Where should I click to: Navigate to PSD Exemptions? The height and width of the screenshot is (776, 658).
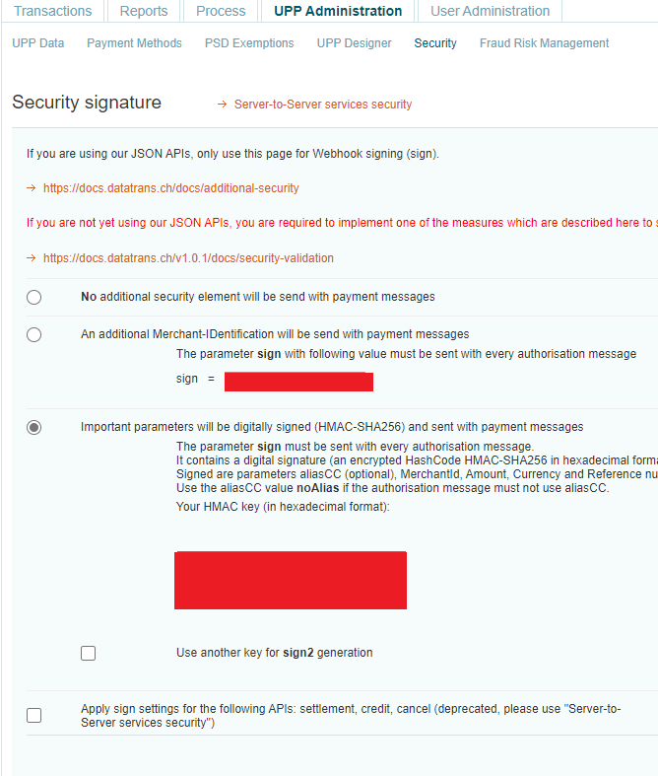pyautogui.click(x=249, y=43)
